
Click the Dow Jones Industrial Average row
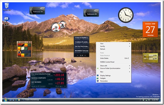coord(48,75)
